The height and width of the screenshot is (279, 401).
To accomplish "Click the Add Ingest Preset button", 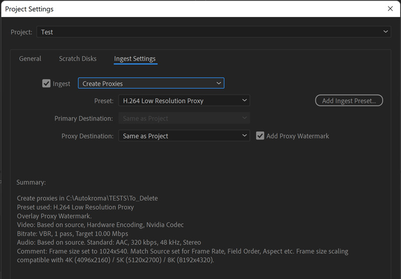I will pyautogui.click(x=349, y=100).
